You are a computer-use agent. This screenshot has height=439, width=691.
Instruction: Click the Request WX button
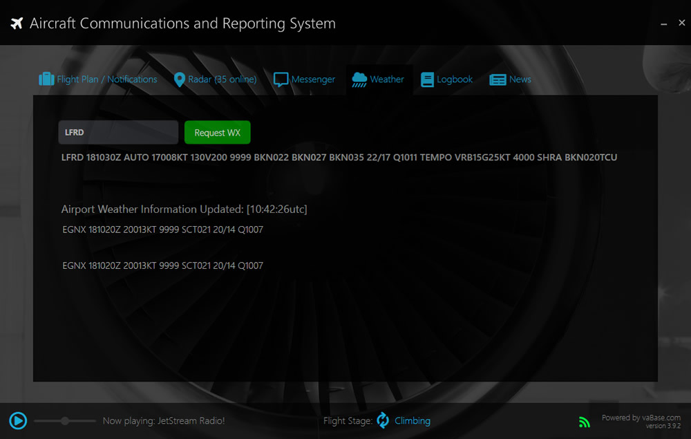(x=217, y=132)
